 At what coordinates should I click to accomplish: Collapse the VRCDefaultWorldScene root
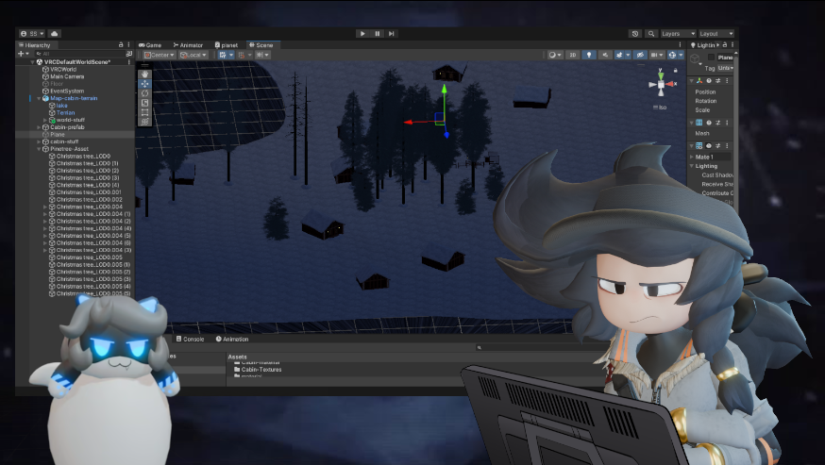33,62
